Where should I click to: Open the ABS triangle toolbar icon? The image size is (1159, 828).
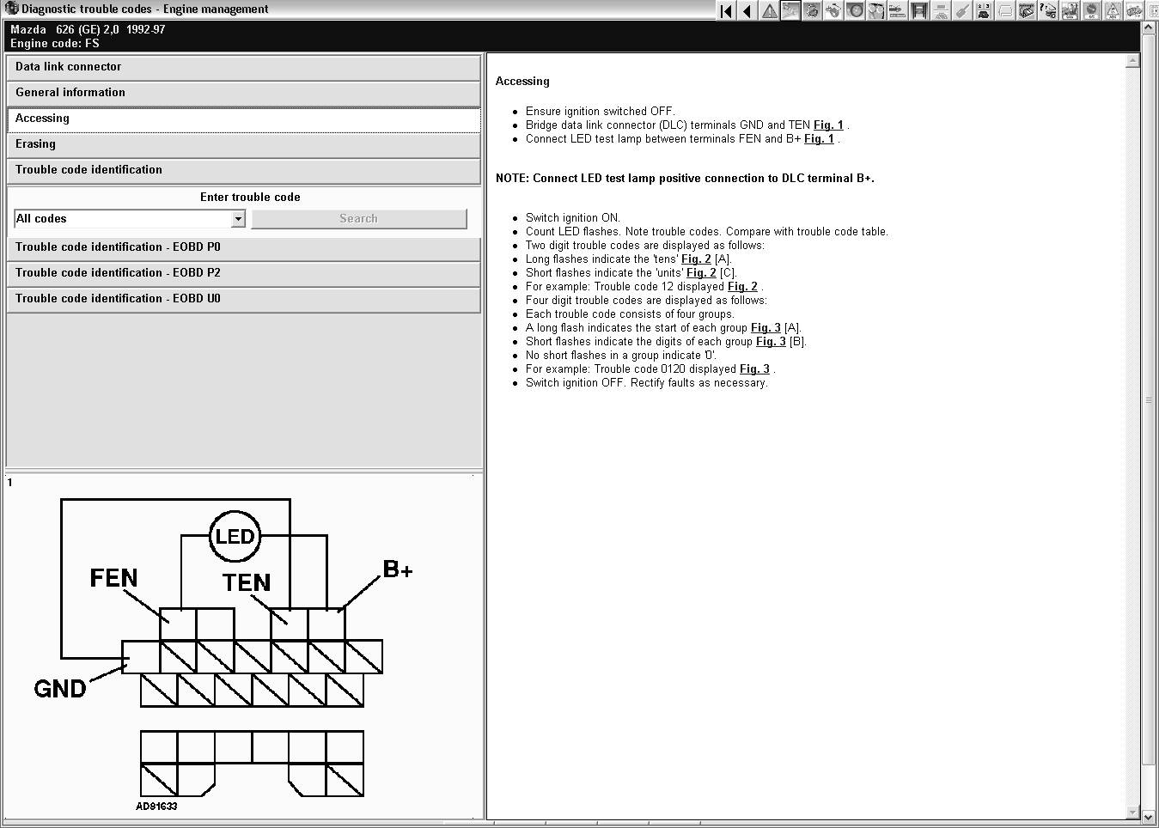click(x=1113, y=10)
